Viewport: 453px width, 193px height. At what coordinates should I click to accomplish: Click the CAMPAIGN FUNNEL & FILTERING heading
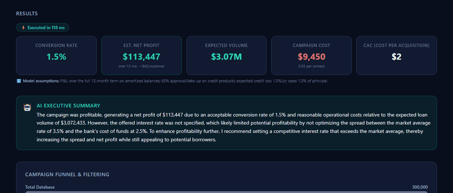67,174
